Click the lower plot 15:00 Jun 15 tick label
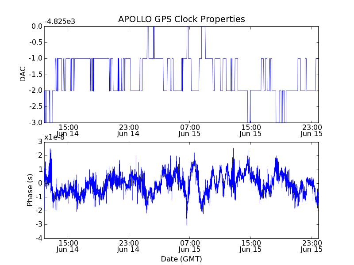Image resolution: width=354 pixels, height=265 pixels. coord(250,246)
